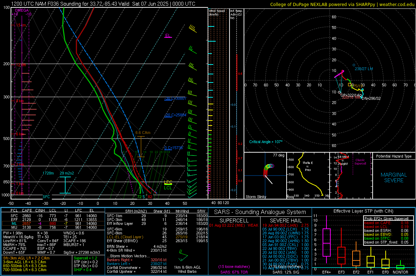Click the magenta EL marker on skew-T
Screen dimensions: 416x276
[168, 36]
